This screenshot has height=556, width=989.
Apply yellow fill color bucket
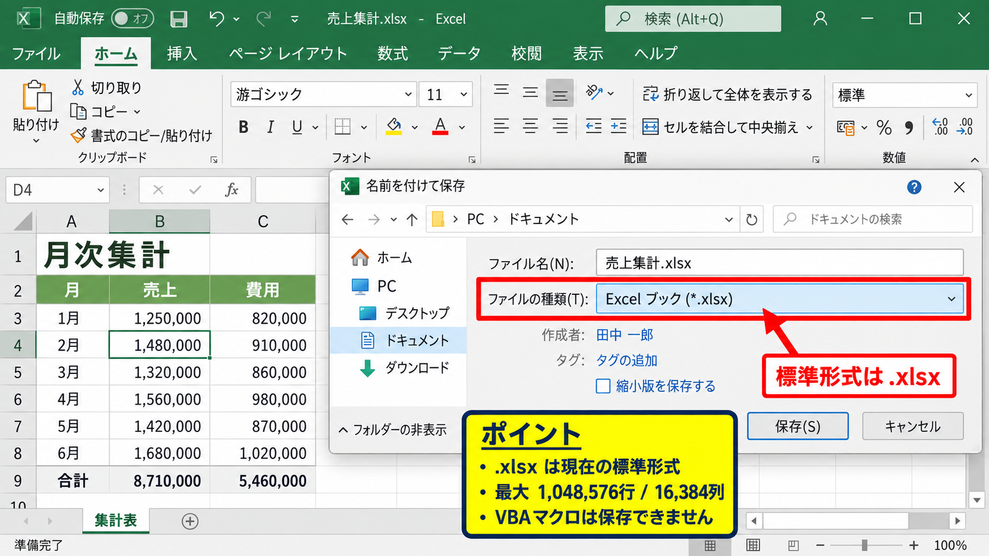tap(394, 126)
